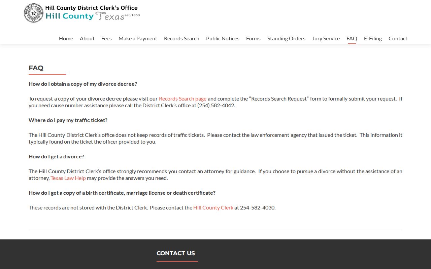The width and height of the screenshot is (431, 269).
Task: Follow the Records Search page link
Action: click(x=183, y=99)
